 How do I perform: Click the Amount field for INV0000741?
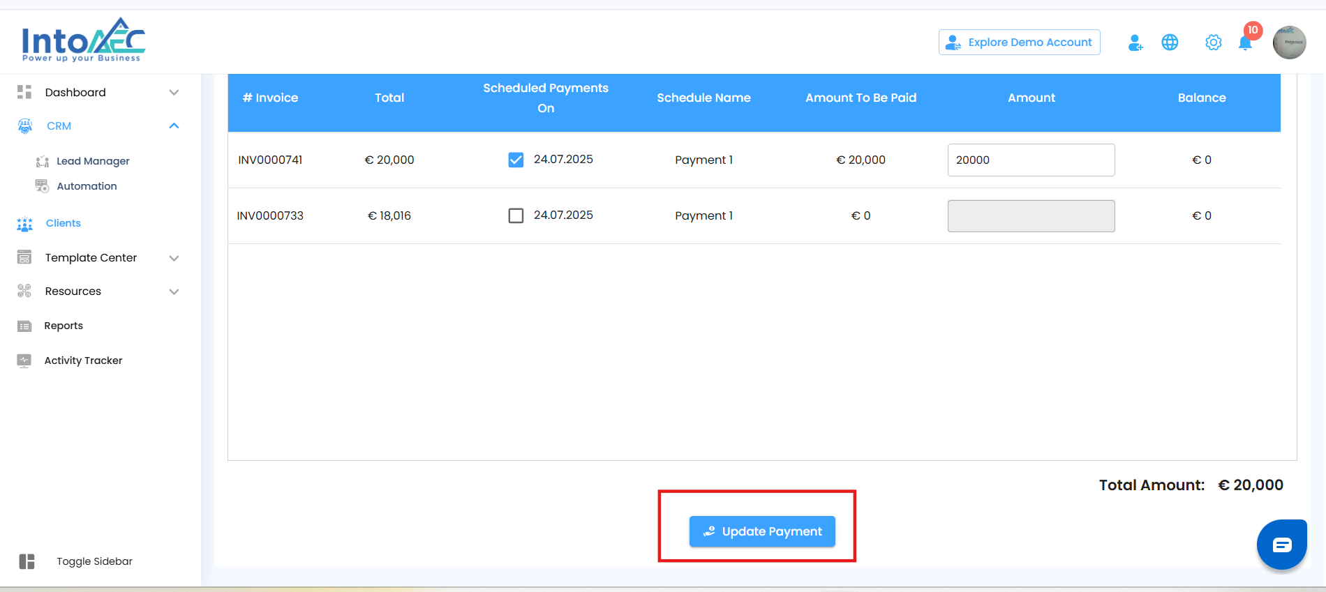1031,160
